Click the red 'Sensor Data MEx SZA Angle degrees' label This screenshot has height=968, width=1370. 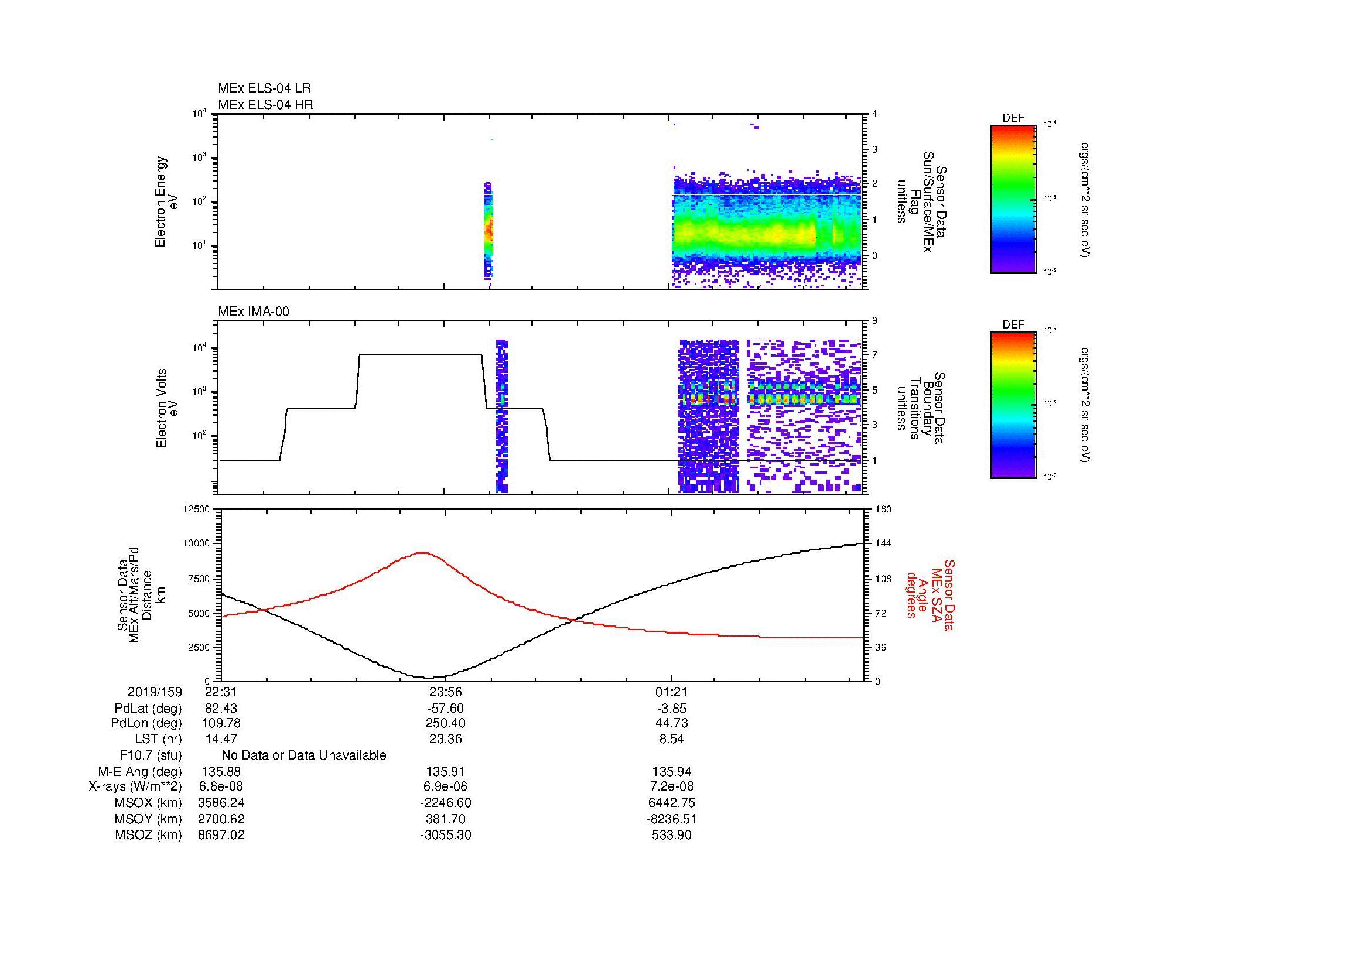click(930, 594)
